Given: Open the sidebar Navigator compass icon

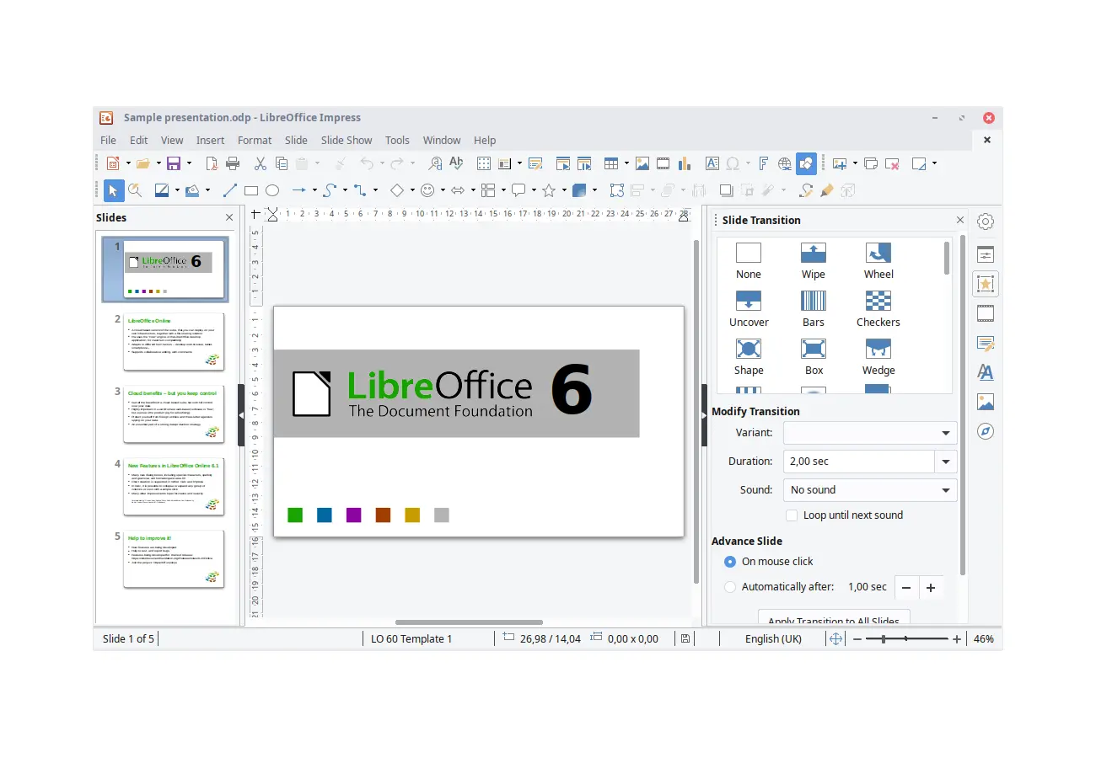Looking at the screenshot, I should [986, 431].
